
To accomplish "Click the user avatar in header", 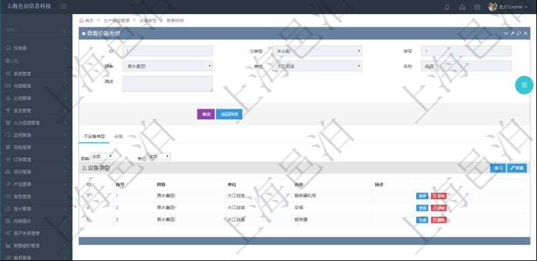I will tap(493, 7).
